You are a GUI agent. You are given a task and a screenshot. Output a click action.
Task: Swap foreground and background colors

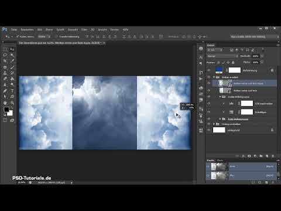click(12, 108)
